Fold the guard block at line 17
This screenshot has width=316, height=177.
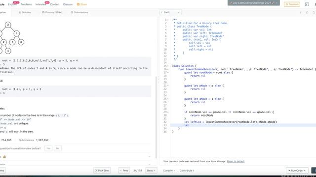[x=168, y=72]
